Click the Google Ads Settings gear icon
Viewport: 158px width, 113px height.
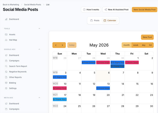(x=6, y=88)
